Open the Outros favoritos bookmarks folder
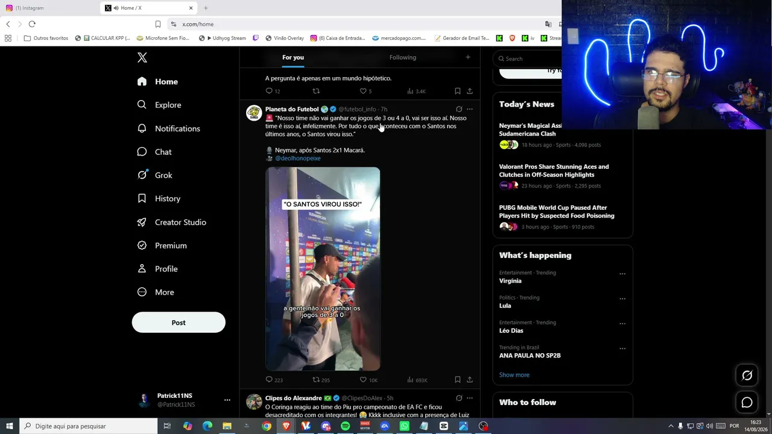The width and height of the screenshot is (772, 434). (46, 38)
